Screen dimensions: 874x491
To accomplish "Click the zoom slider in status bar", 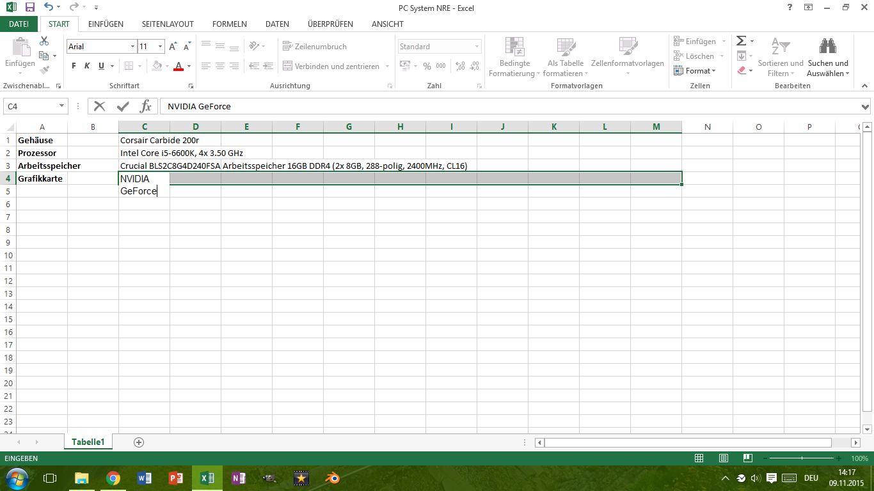I will (x=804, y=458).
